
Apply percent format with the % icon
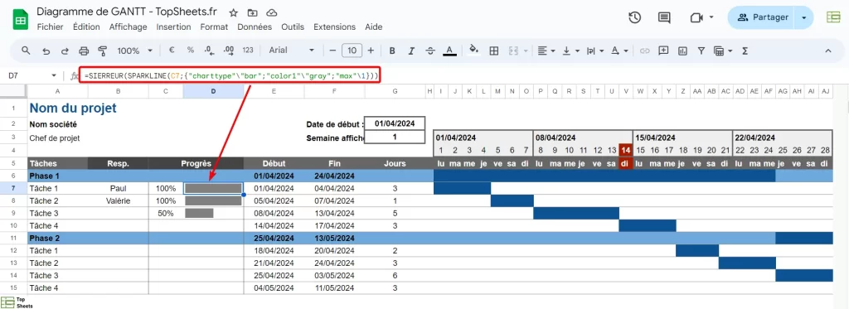pyautogui.click(x=191, y=51)
